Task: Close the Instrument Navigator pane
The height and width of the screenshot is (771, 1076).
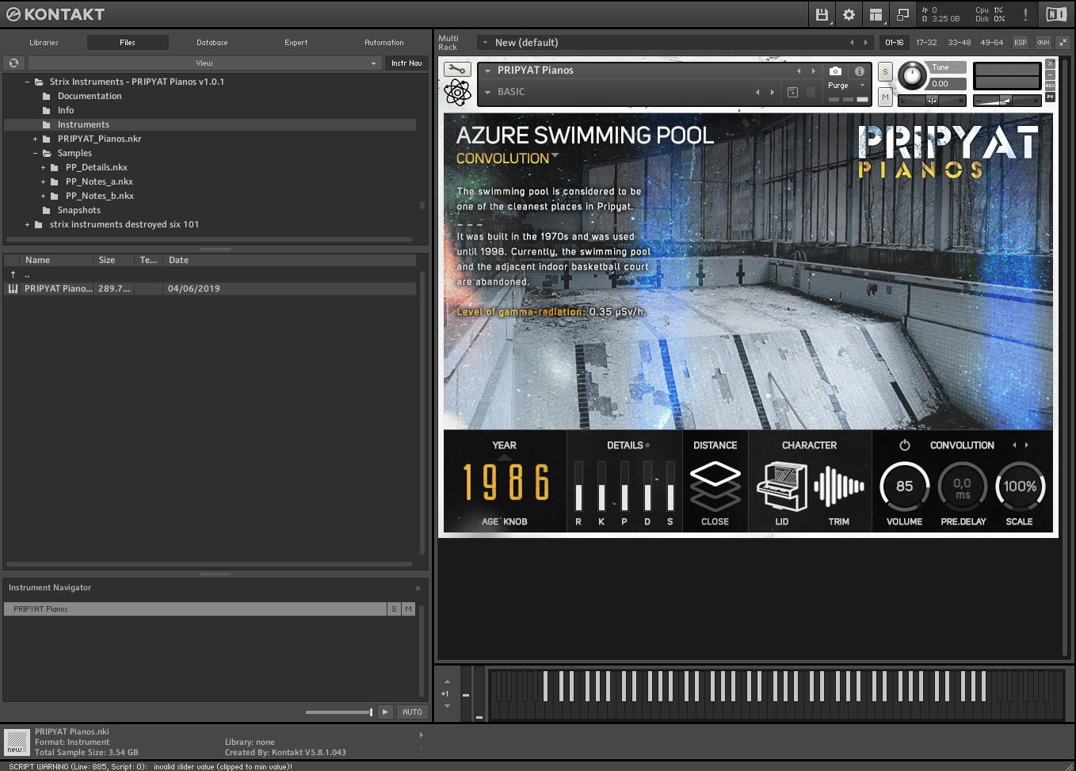Action: [x=418, y=588]
